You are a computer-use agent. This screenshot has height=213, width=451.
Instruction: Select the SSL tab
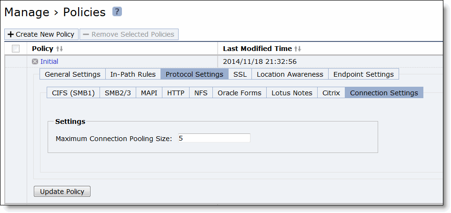(240, 74)
